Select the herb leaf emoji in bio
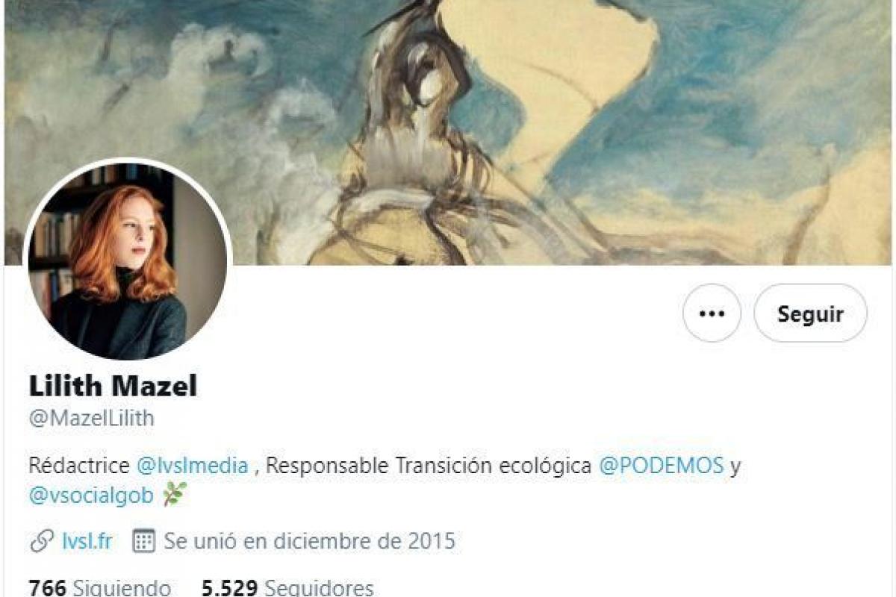 coord(174,494)
